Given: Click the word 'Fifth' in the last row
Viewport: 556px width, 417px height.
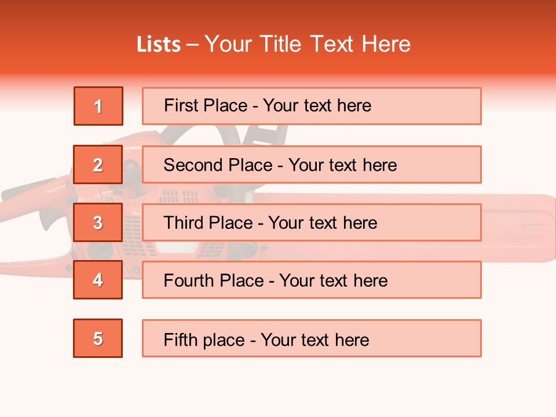Looking at the screenshot, I should (x=181, y=339).
